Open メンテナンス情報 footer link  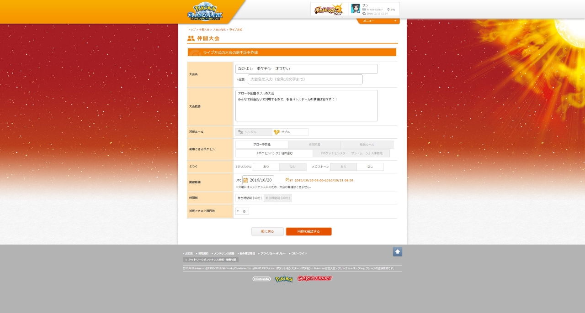223,253
